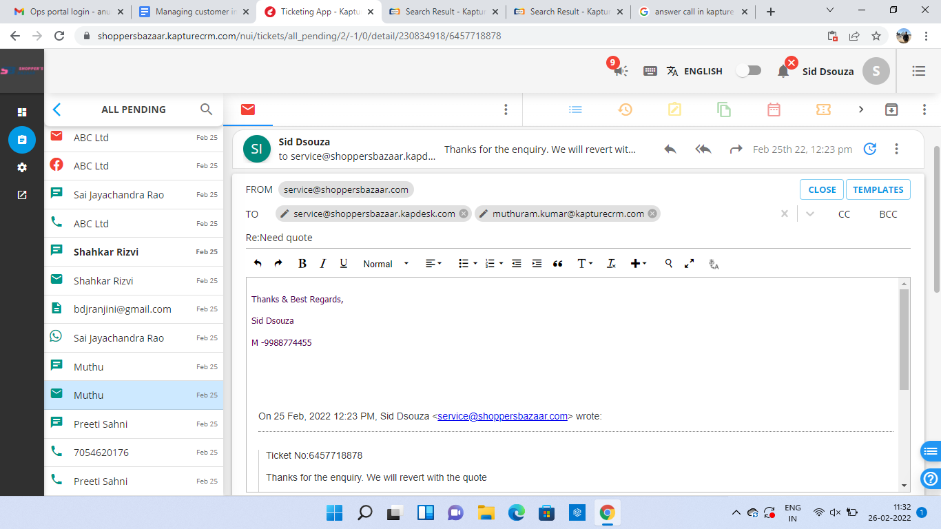
Task: Toggle italic formatting
Action: 322,263
